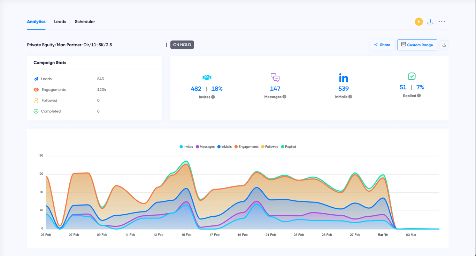Toggle the Engagements series in chart legend

pyautogui.click(x=246, y=147)
